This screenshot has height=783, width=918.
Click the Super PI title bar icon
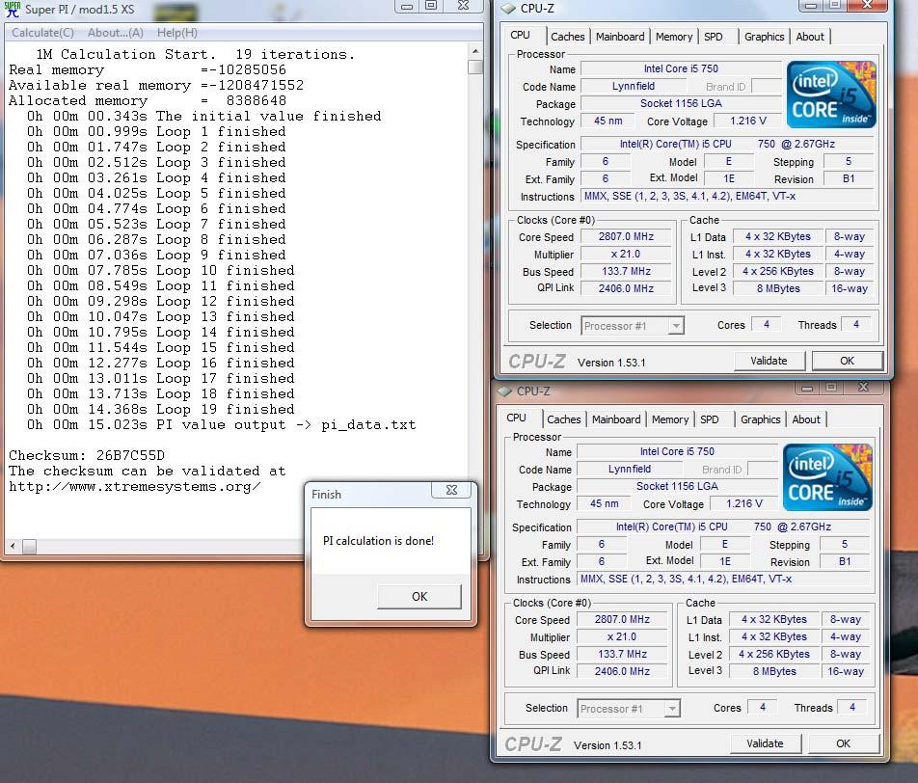pyautogui.click(x=13, y=9)
